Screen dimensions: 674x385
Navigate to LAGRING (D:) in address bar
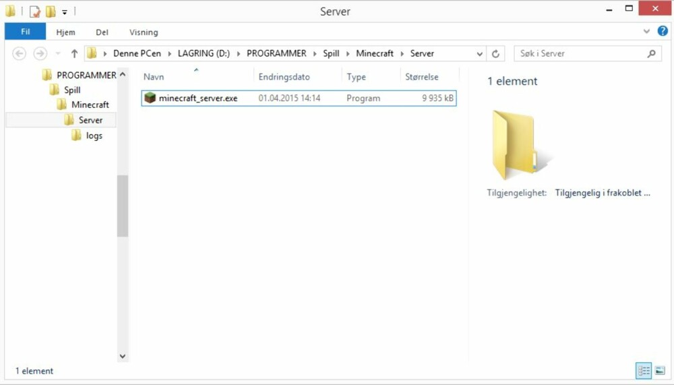point(204,53)
